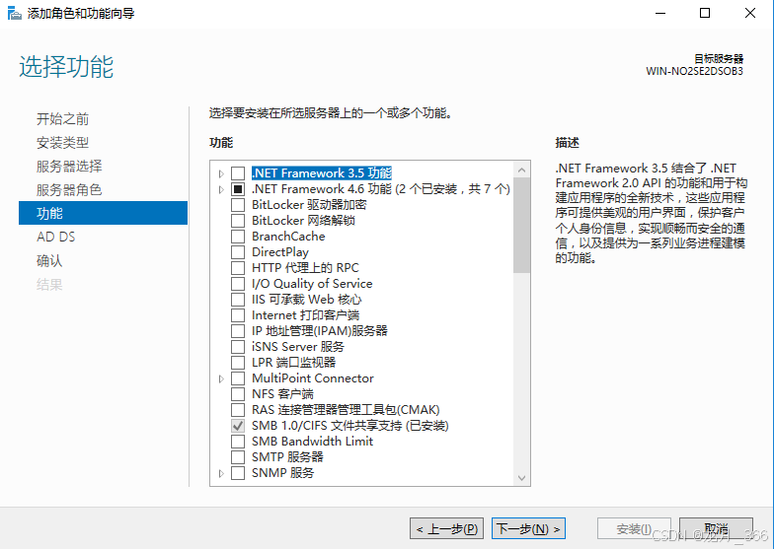Tick the iSNS Server 服务 checkbox
Viewport: 774px width, 549px height.
click(238, 347)
